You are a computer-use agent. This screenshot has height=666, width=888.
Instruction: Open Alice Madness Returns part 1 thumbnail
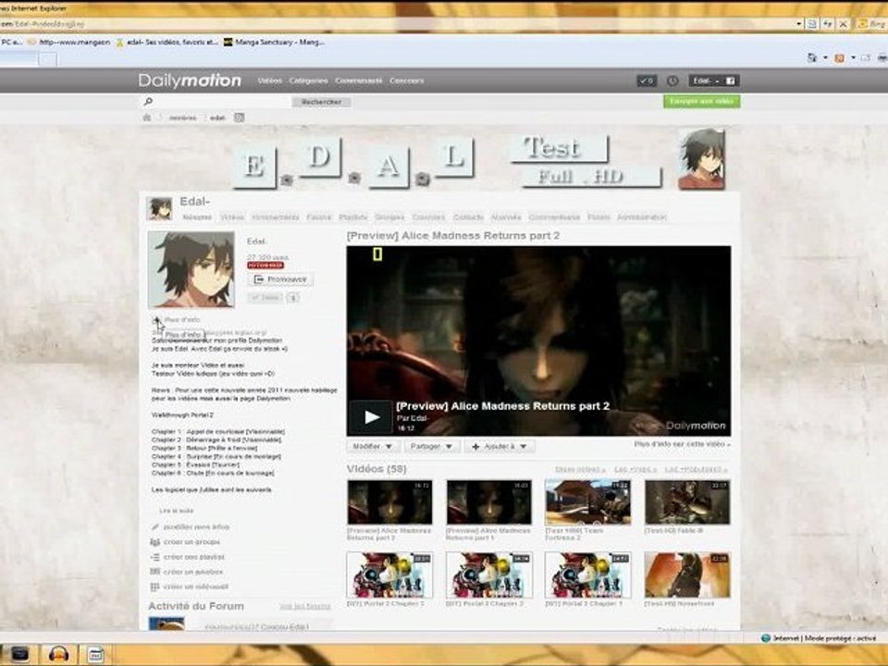488,502
